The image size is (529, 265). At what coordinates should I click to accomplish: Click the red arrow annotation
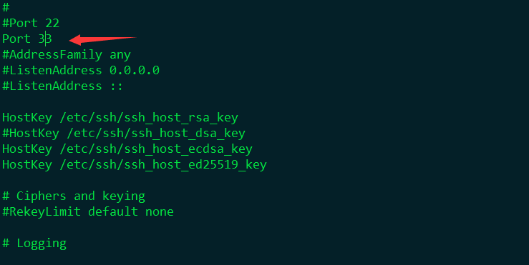click(x=102, y=39)
